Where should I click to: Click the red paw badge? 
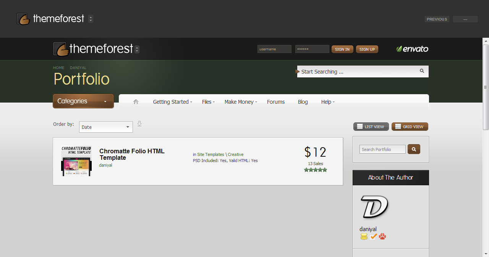click(x=382, y=236)
